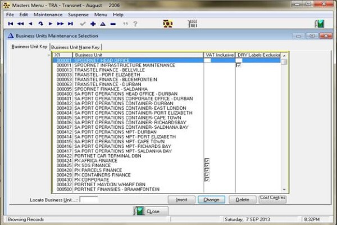Screen dimensions: 337x225
Task: Jump forward a page of records
Action: [x=61, y=24]
